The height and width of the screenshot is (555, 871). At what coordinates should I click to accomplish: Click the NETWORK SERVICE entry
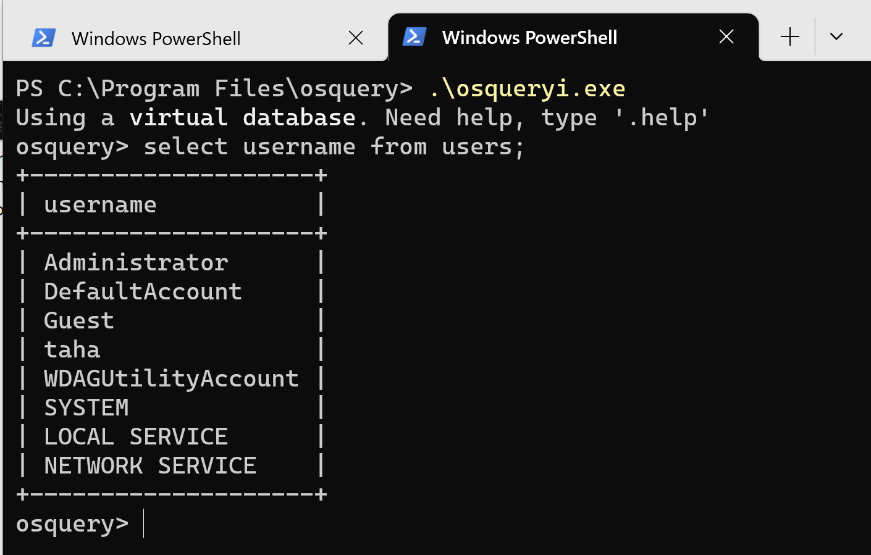(150, 466)
